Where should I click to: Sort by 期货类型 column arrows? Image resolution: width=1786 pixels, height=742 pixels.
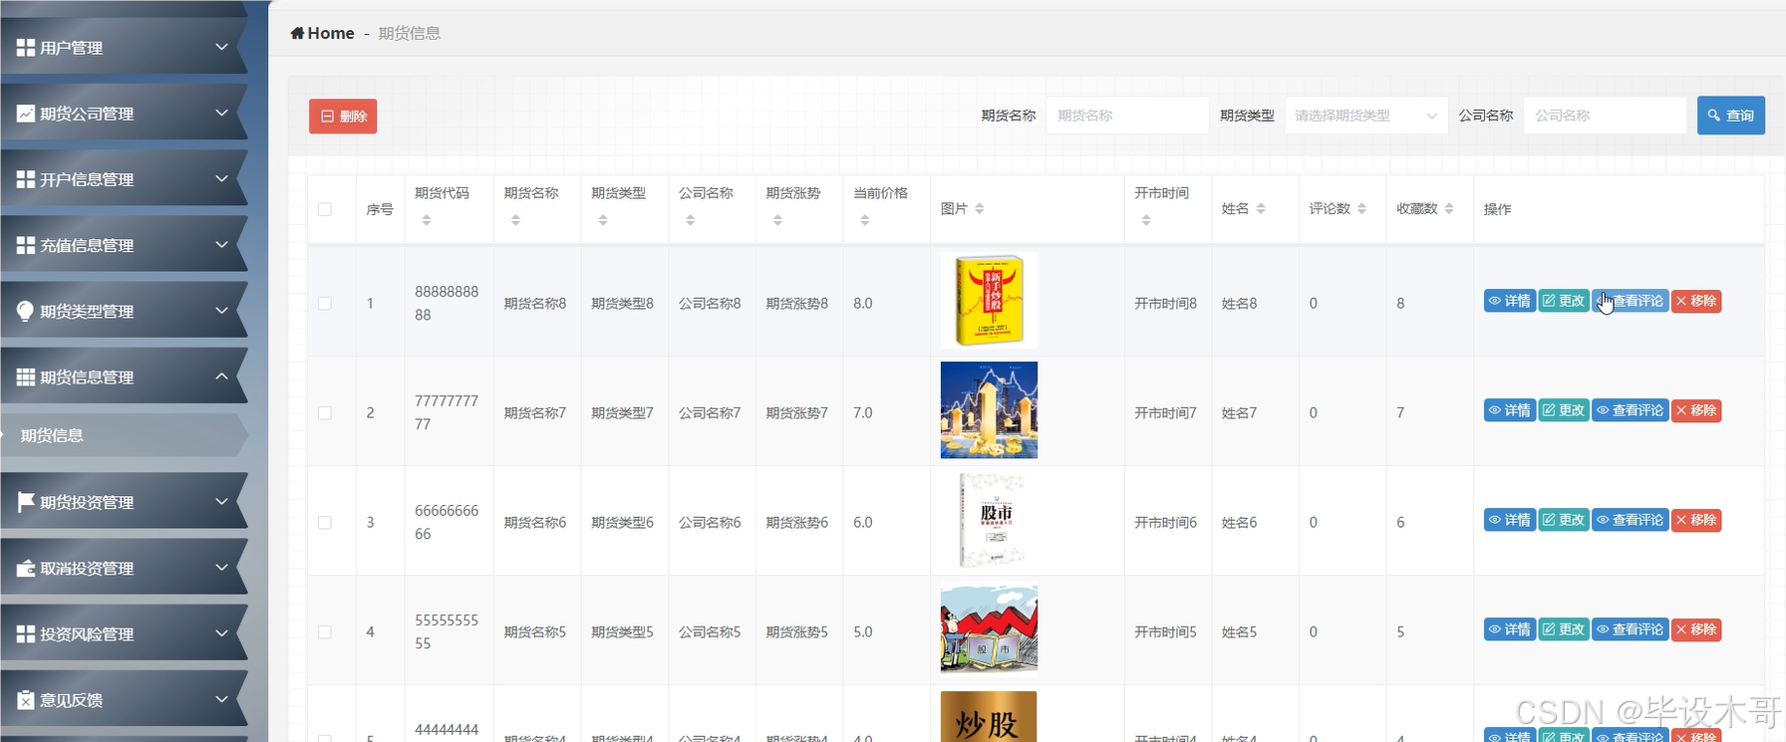pos(603,220)
